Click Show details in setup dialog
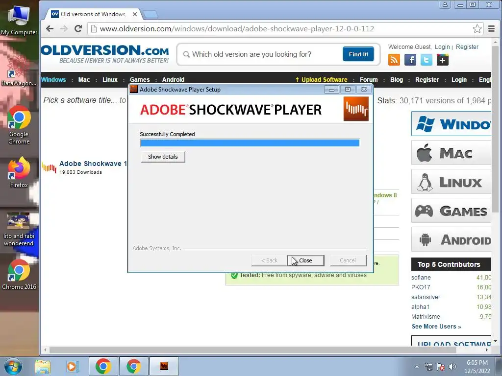Image resolution: width=502 pixels, height=376 pixels. (163, 157)
